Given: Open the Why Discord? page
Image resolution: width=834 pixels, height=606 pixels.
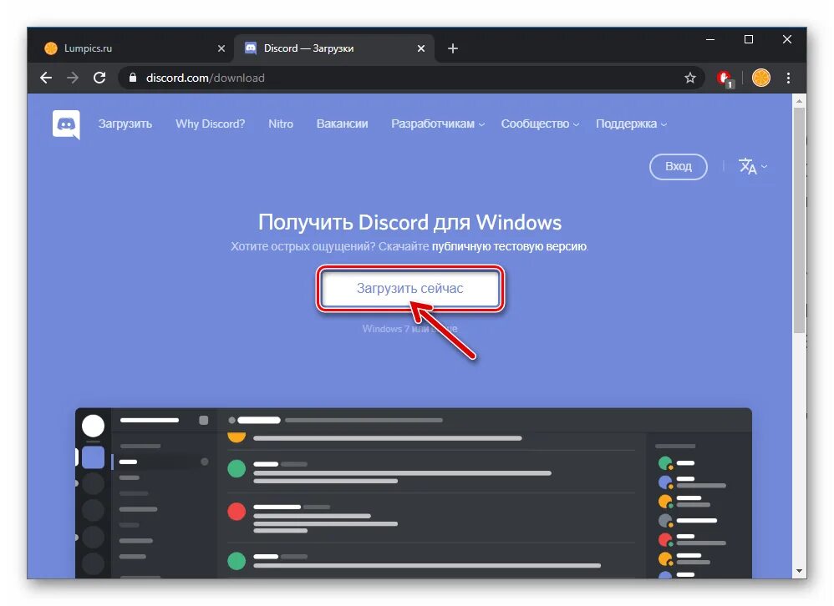Looking at the screenshot, I should (210, 124).
